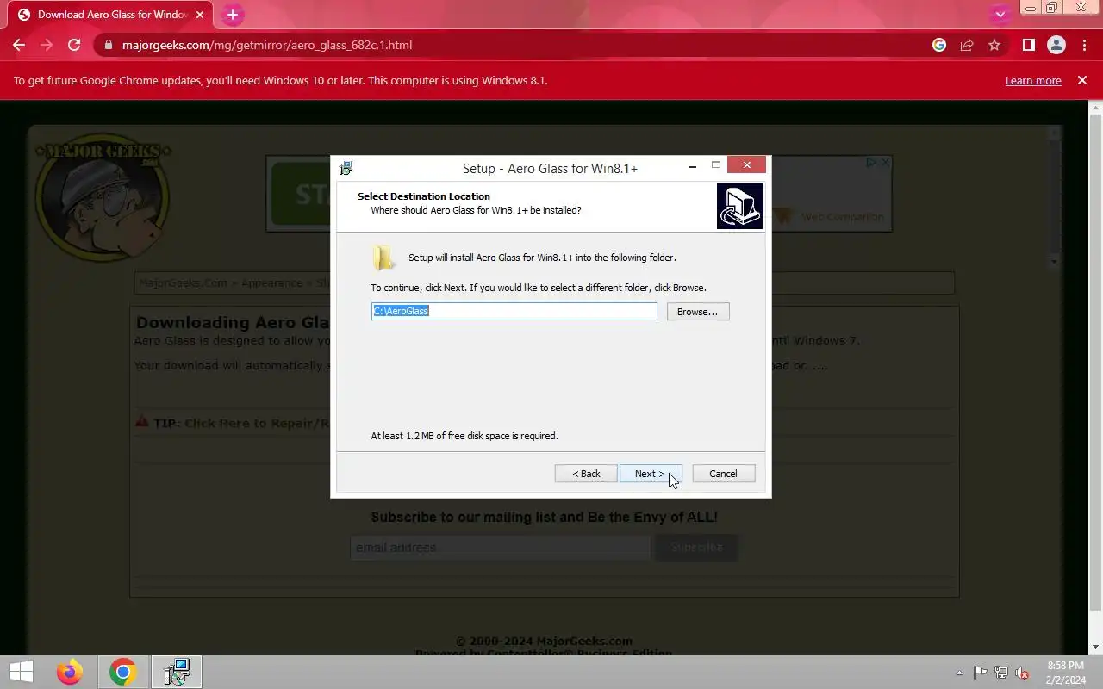Go forward in Chrome browser
The height and width of the screenshot is (689, 1103).
point(47,45)
